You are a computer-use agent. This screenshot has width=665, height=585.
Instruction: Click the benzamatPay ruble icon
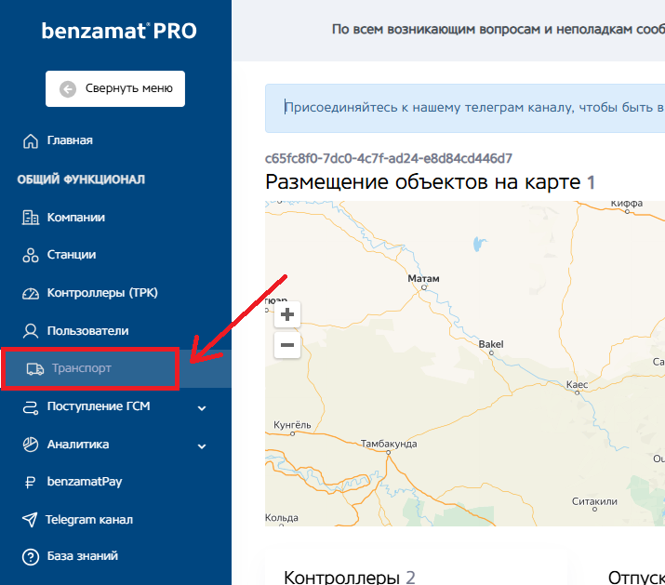tap(30, 483)
